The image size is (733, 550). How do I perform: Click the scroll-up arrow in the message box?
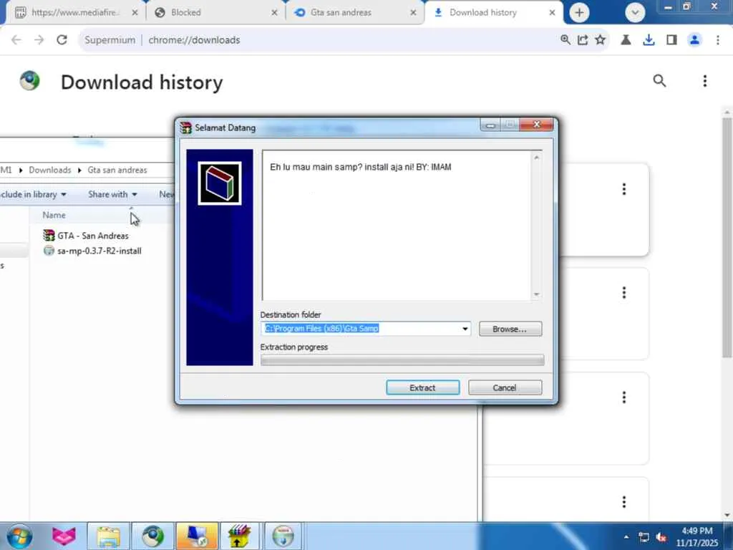tap(536, 158)
